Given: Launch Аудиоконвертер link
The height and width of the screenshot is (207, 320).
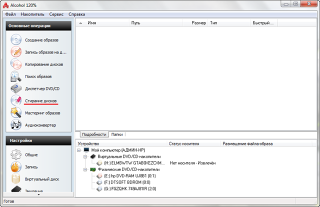Looking at the screenshot, I should click(40, 125).
